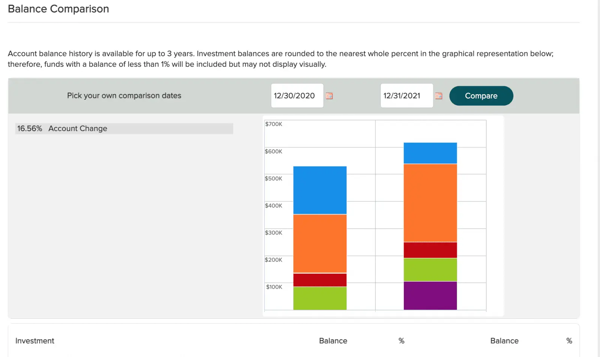Click the 16.56% Account Change row
Viewport: 600px width, 357px height.
(x=124, y=129)
